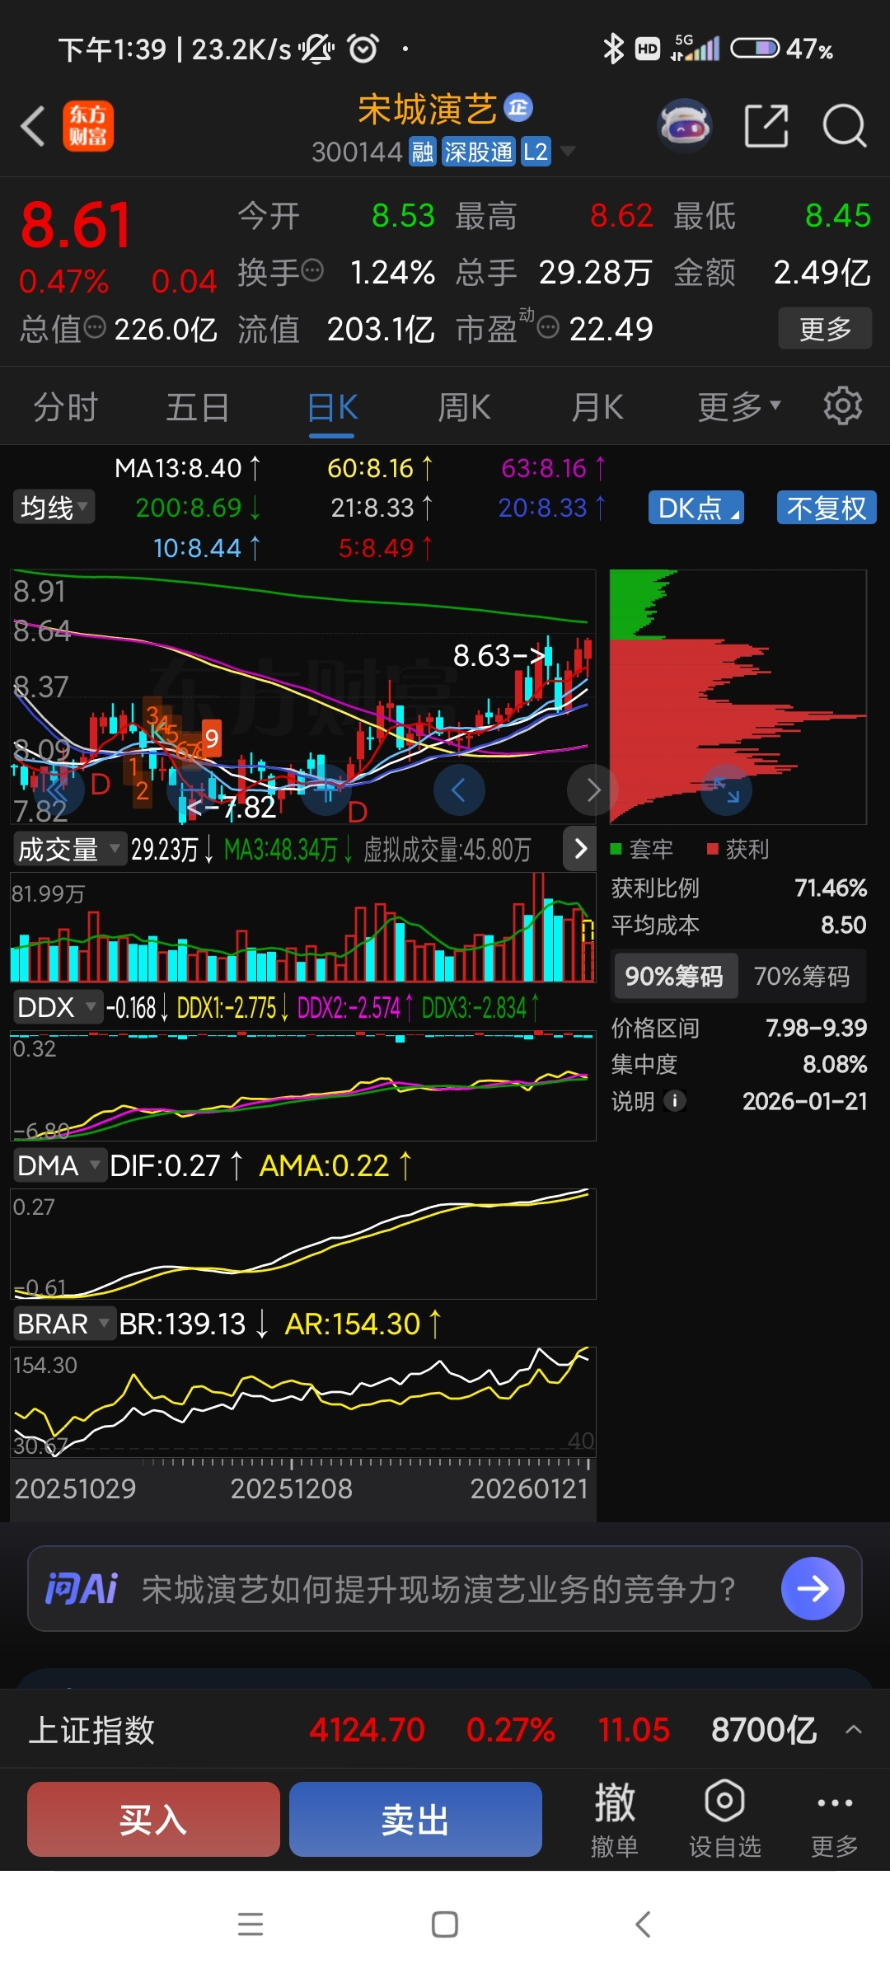This screenshot has width=890, height=1978.
Task: Send the AI question with arrow button
Action: point(813,1588)
